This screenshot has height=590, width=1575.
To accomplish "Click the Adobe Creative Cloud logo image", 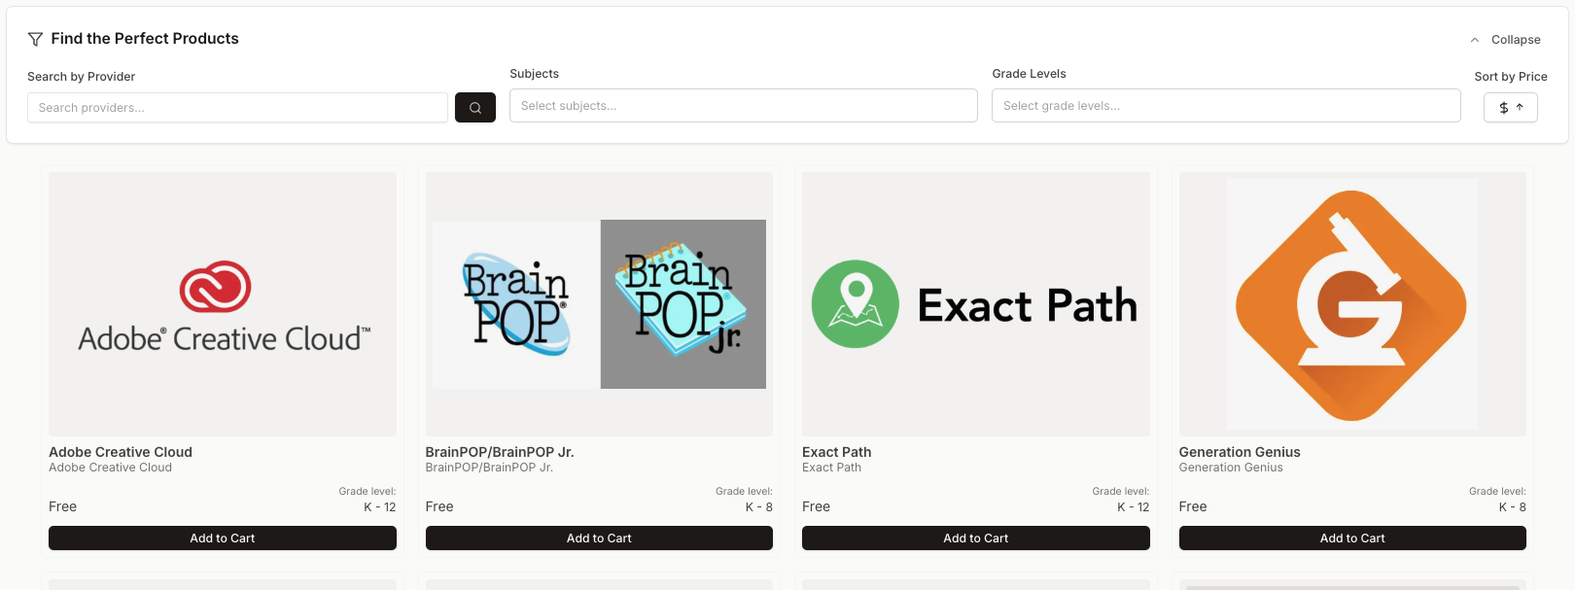I will point(223,305).
